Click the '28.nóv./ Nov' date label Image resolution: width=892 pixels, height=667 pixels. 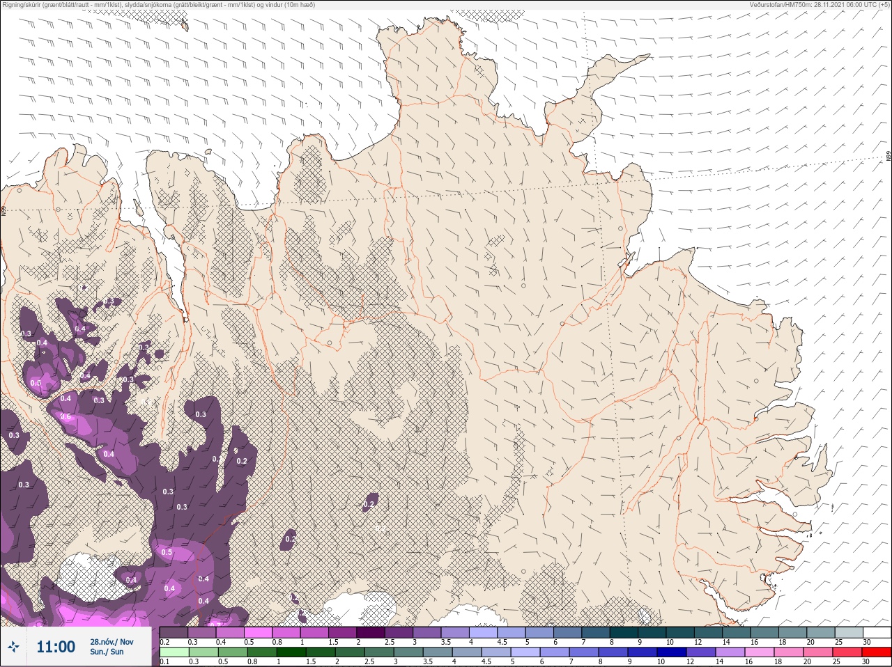111,642
